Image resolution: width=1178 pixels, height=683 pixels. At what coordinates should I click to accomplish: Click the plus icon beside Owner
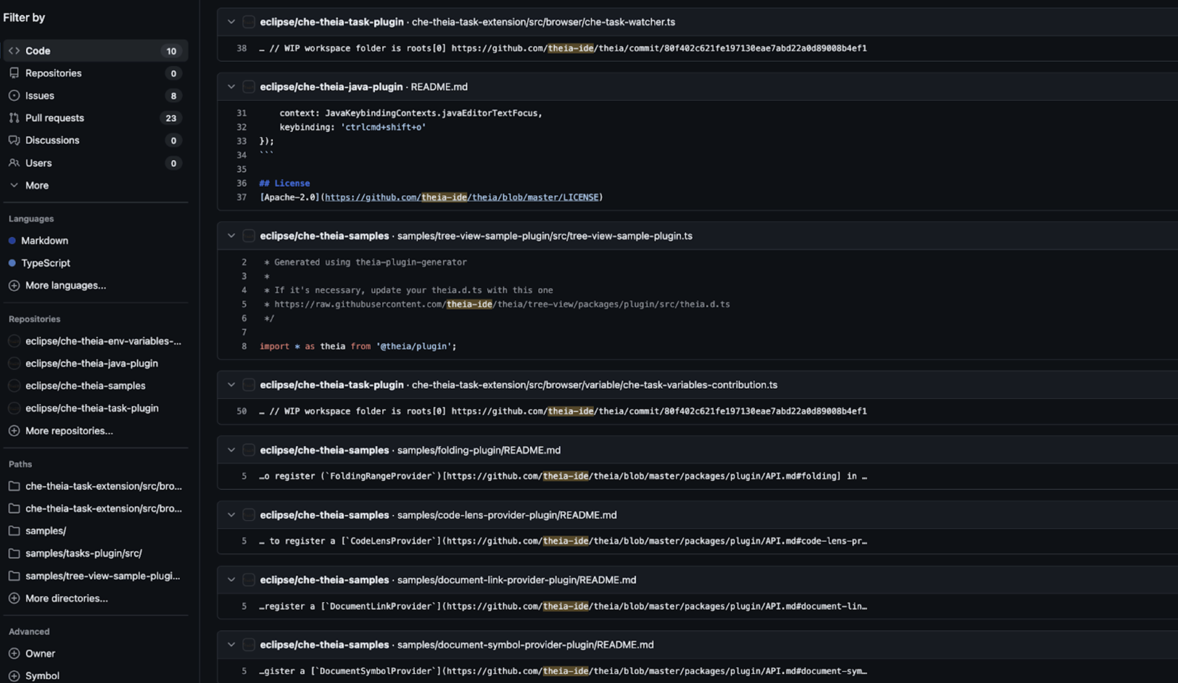(x=14, y=653)
